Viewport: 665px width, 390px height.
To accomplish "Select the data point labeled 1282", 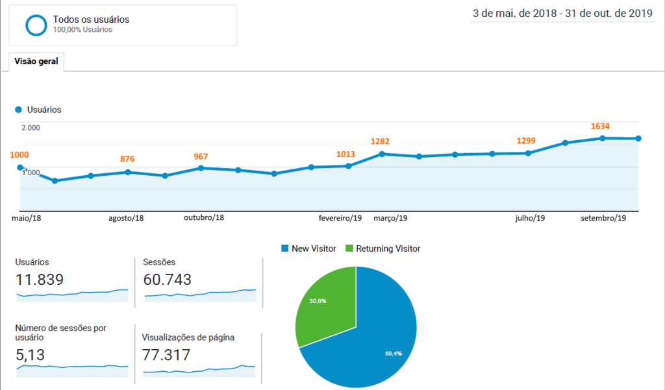I will tap(382, 154).
